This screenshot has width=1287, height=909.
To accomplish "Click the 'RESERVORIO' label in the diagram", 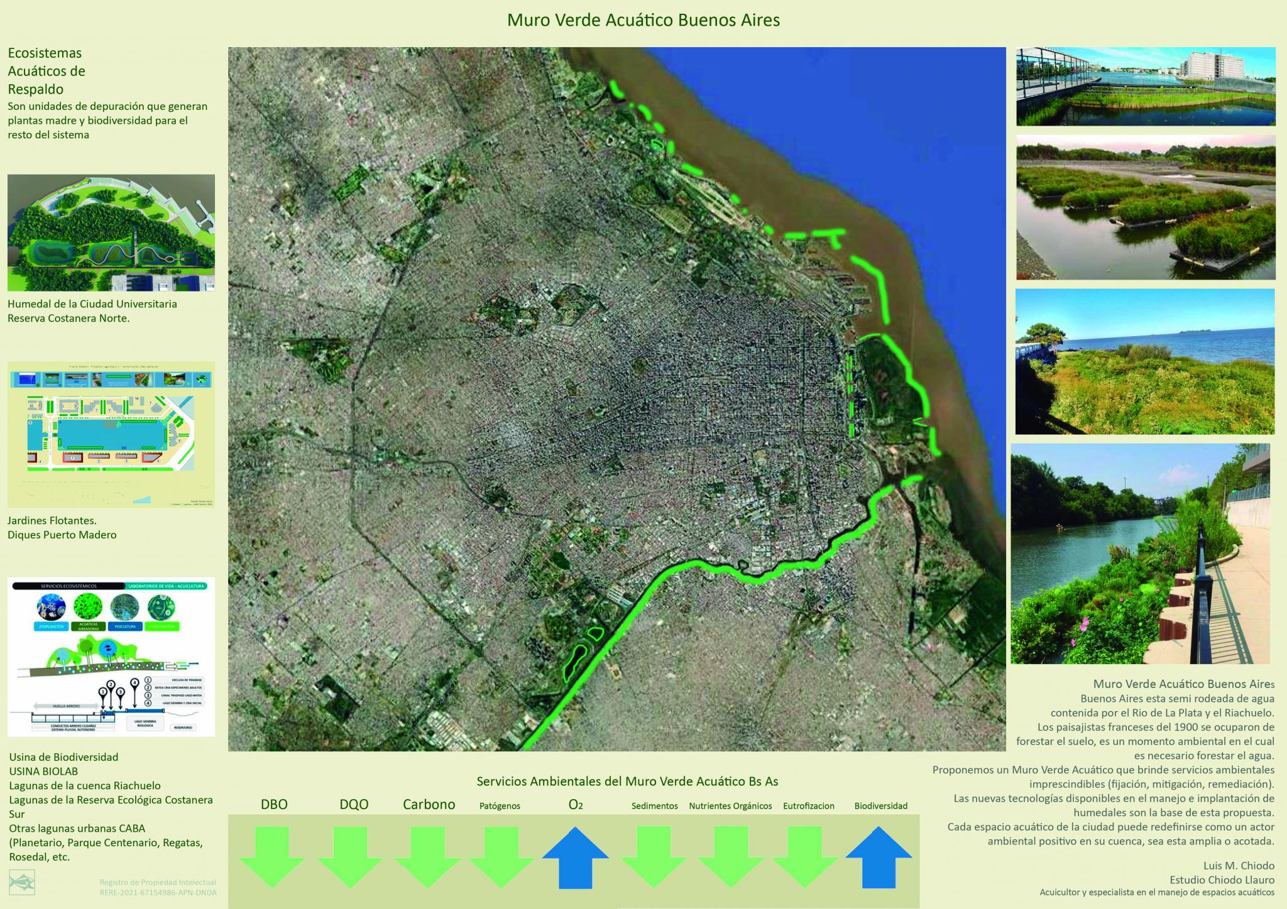I will (x=183, y=727).
